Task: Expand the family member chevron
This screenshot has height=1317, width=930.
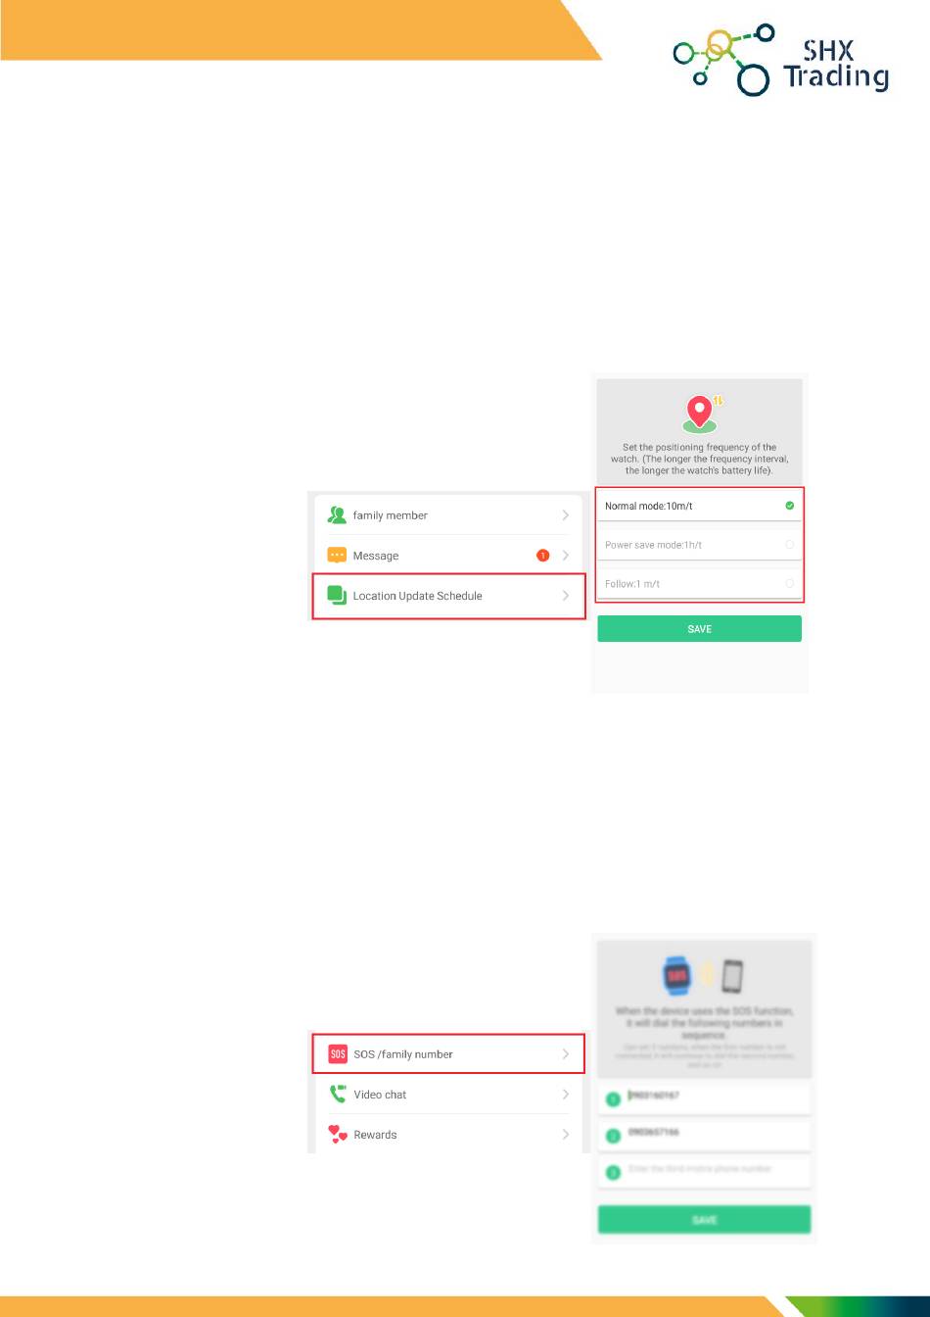Action: [566, 514]
